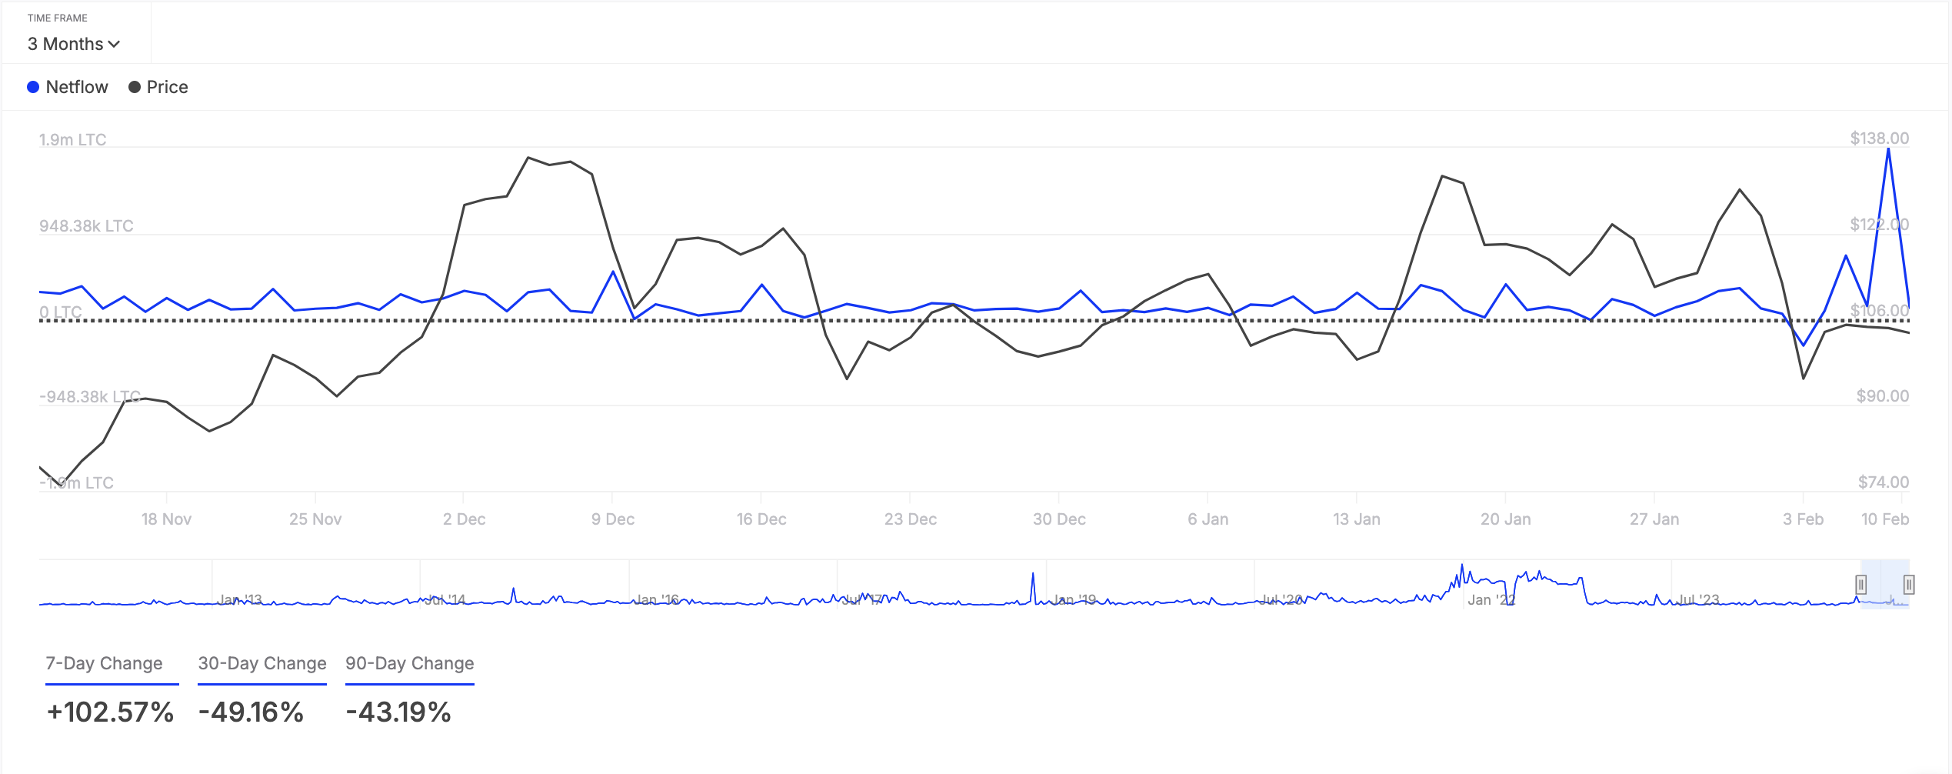The image size is (1952, 774).
Task: Click the Netflow spike peak near 10 Feb
Action: (x=1888, y=149)
